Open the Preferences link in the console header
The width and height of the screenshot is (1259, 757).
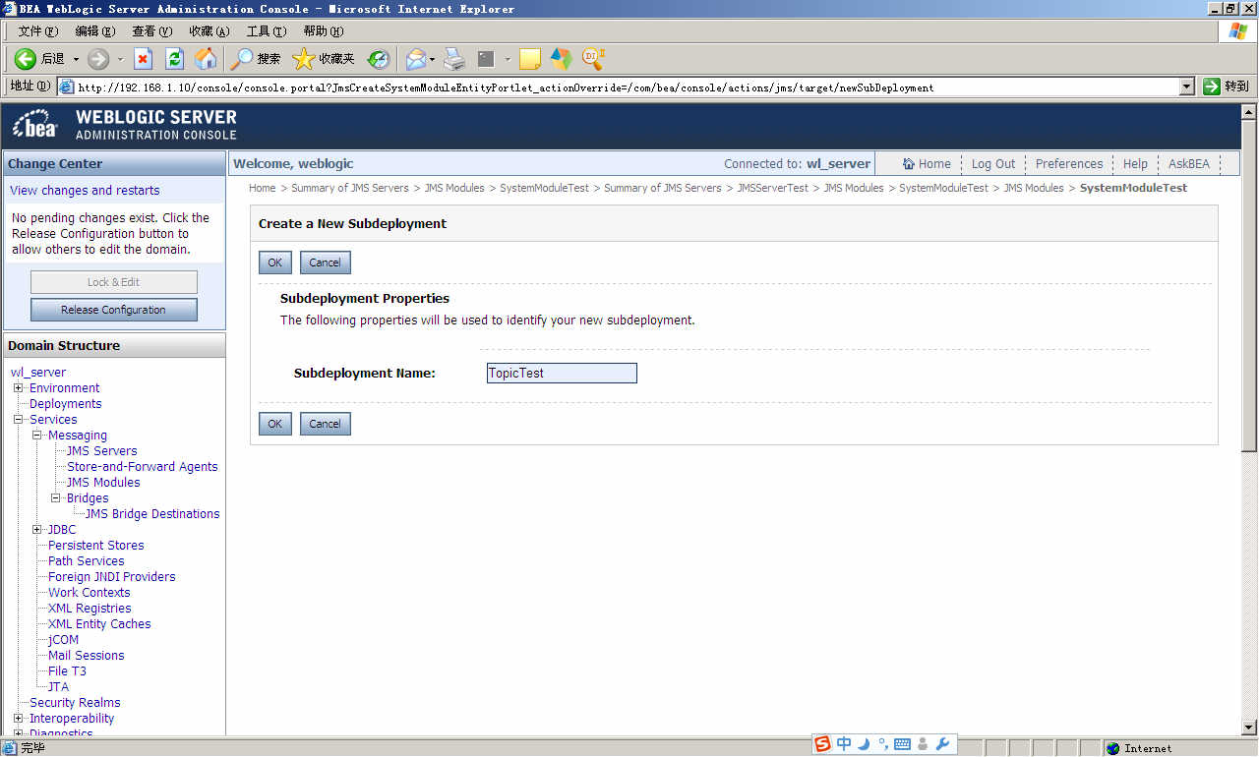(x=1069, y=164)
